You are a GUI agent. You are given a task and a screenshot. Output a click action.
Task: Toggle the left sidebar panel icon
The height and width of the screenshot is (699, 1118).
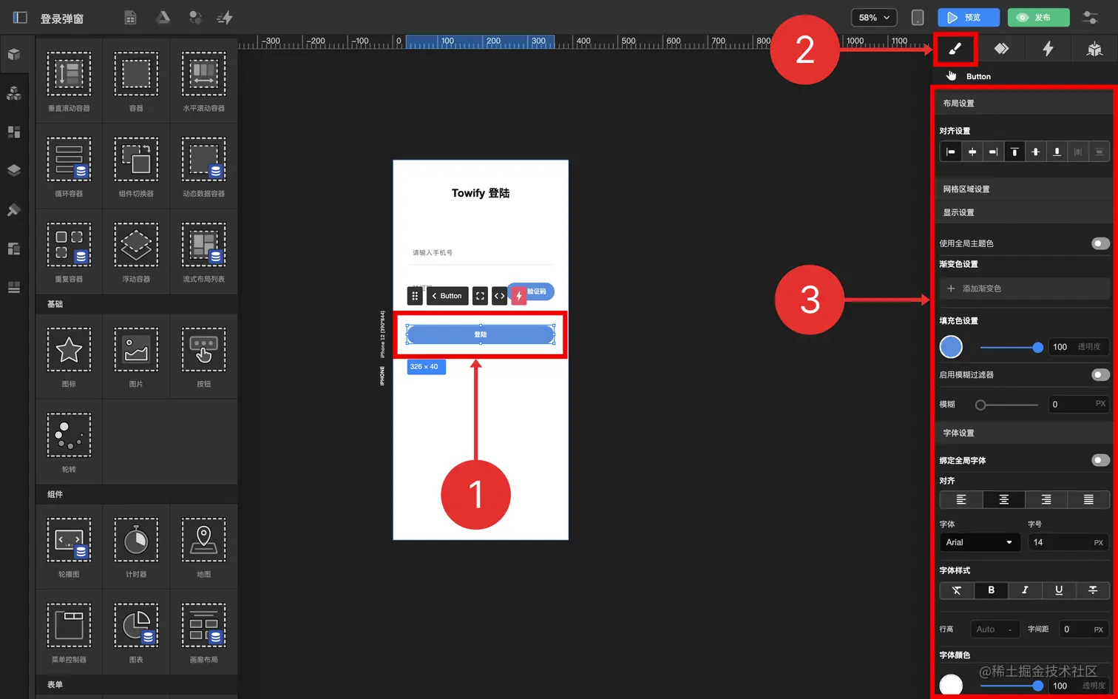pyautogui.click(x=20, y=18)
